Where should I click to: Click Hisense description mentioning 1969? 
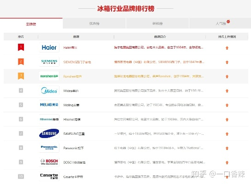point(158,119)
